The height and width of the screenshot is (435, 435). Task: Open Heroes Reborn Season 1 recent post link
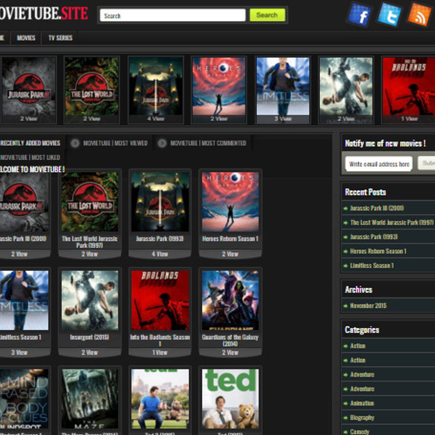[x=378, y=251]
